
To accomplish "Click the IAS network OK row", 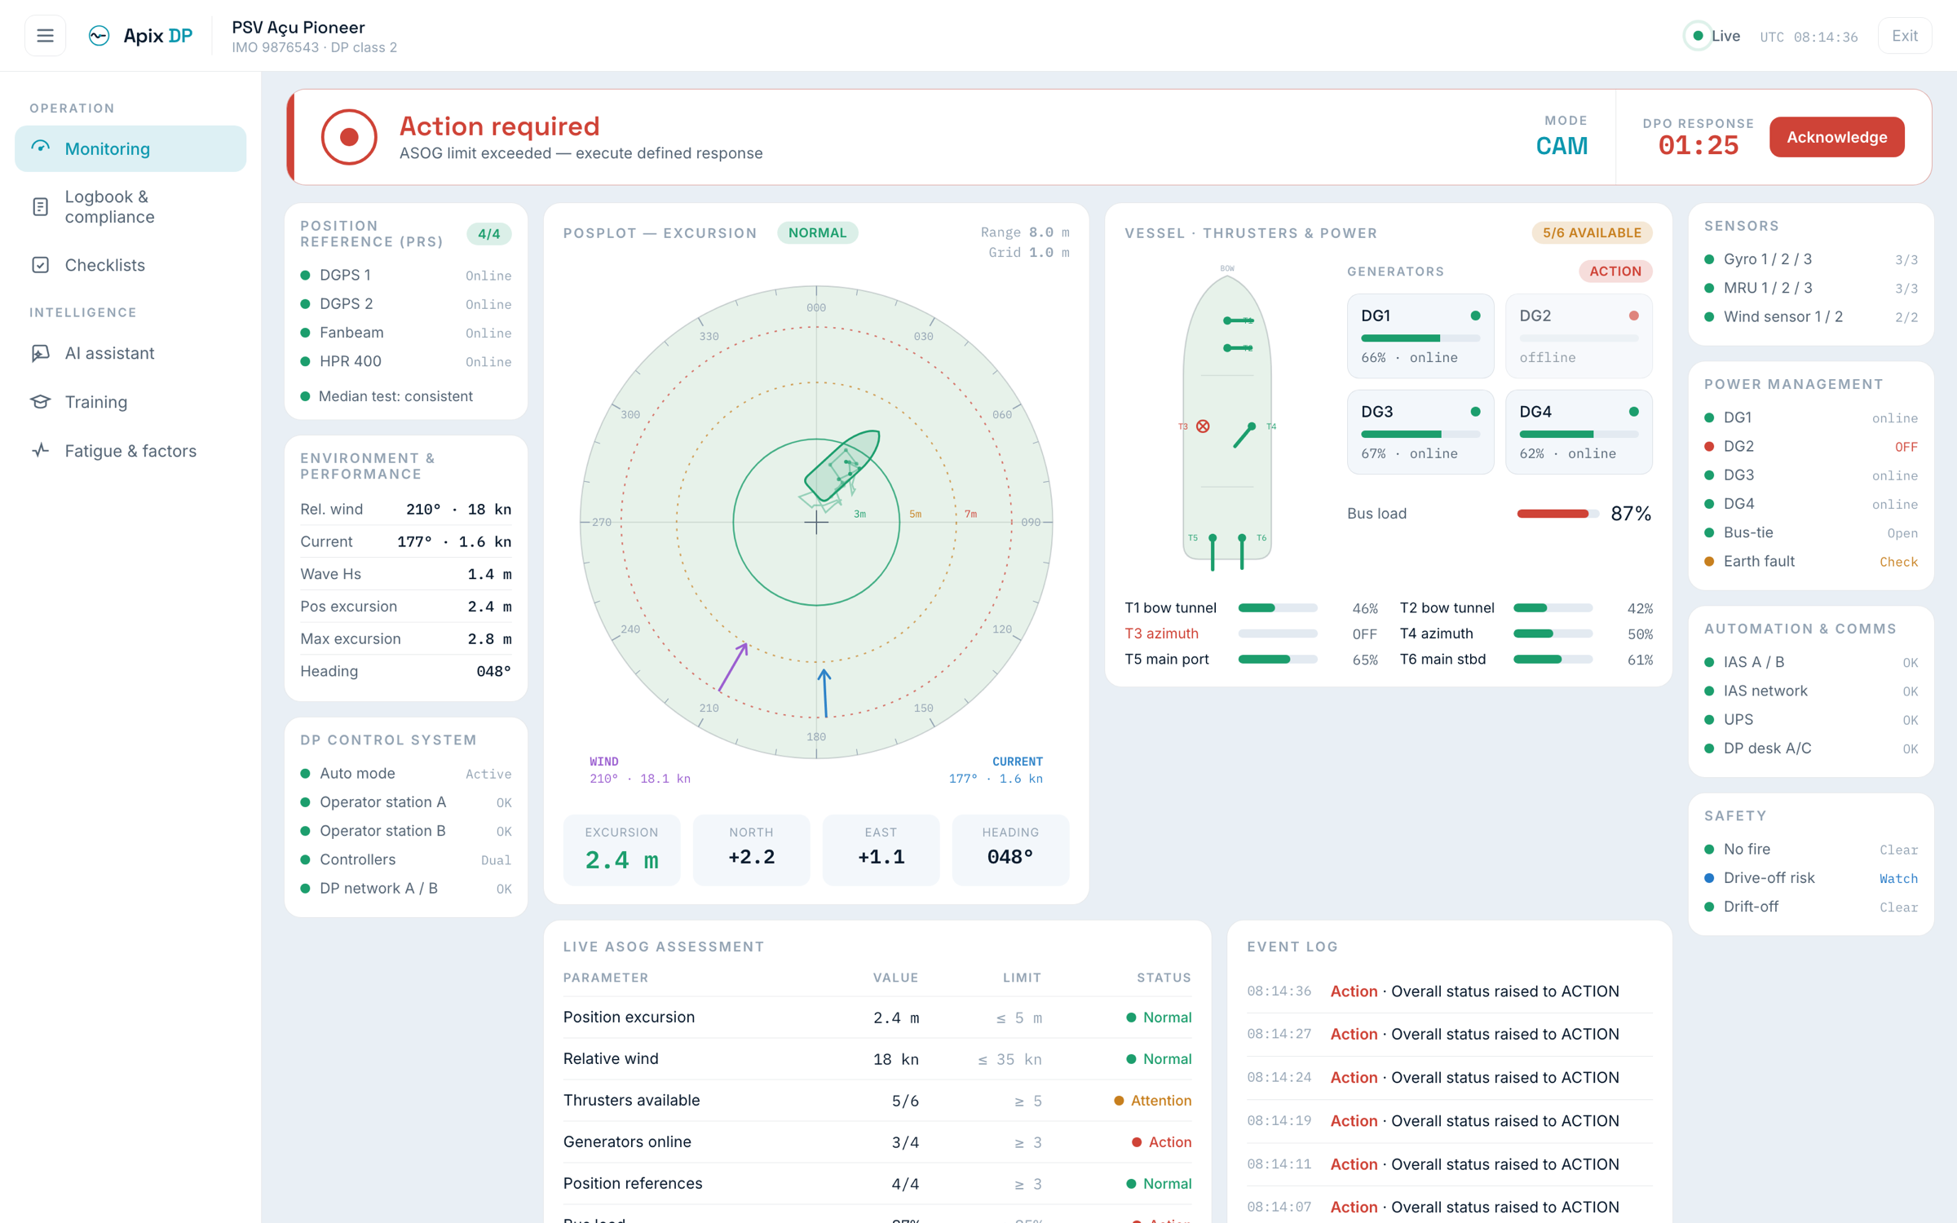I will 1811,691.
